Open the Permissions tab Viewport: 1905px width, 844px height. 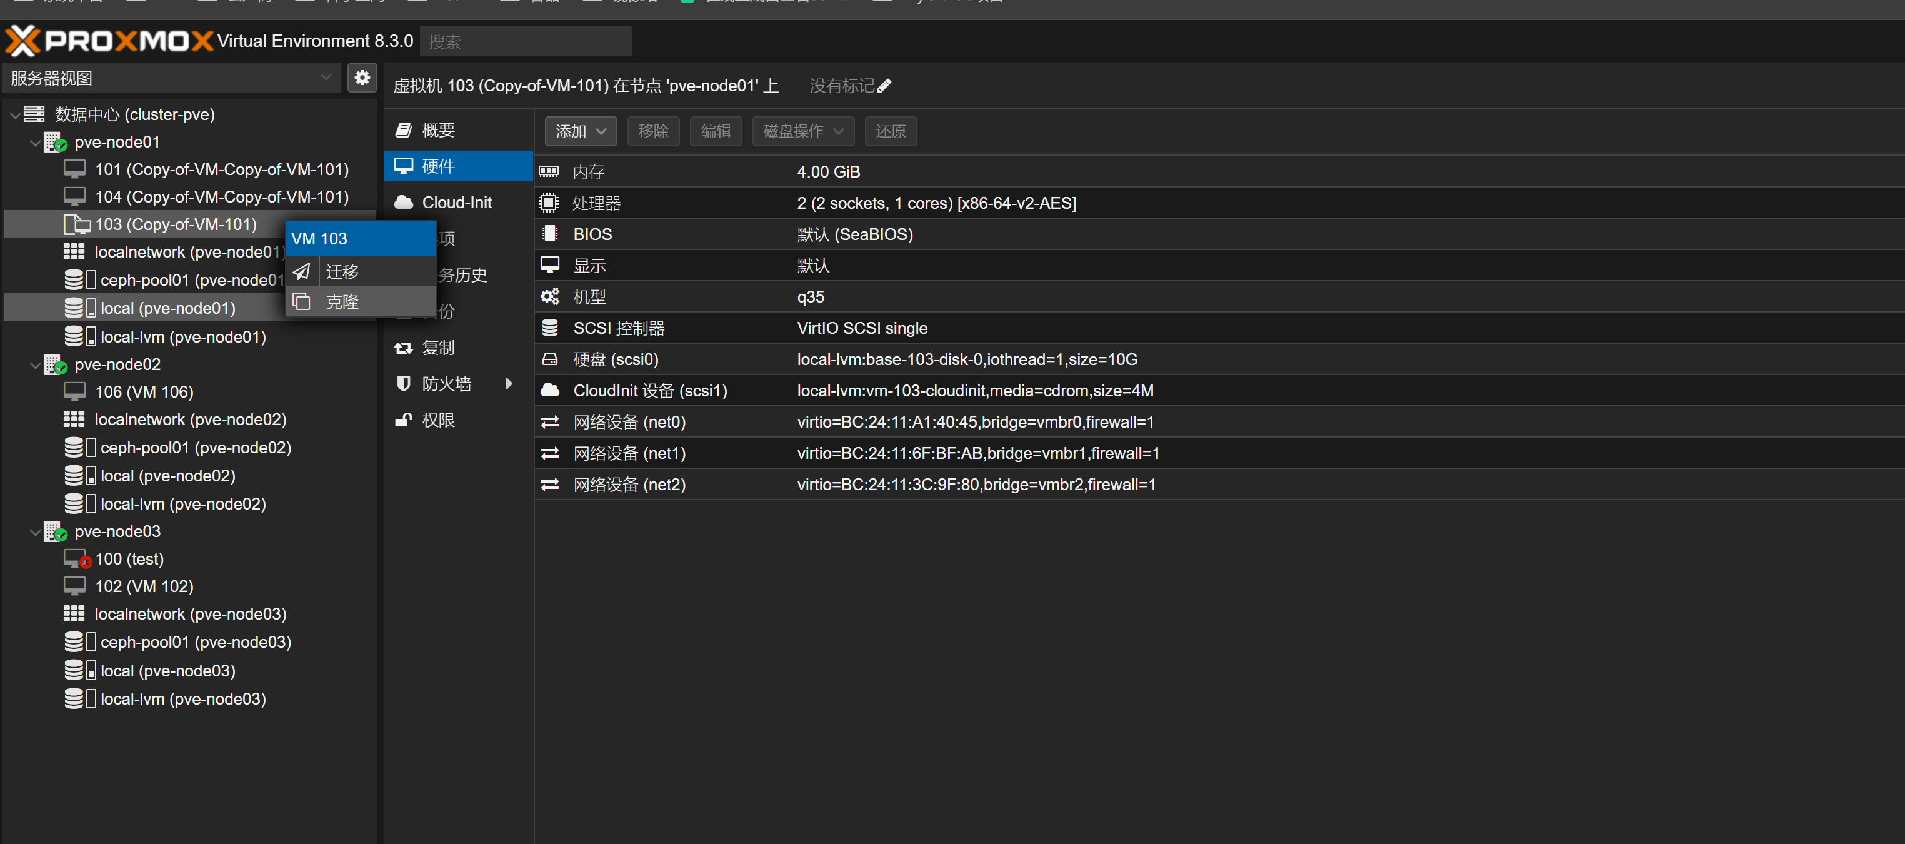click(459, 420)
